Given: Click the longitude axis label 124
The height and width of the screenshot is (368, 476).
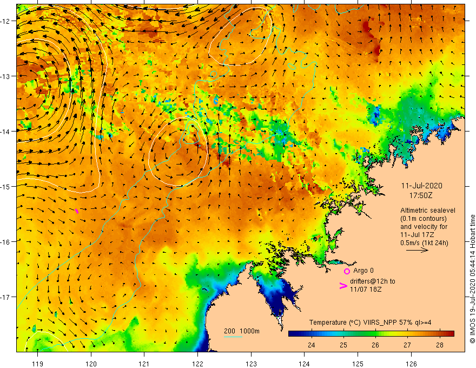Looking at the screenshot, I should [x=304, y=364].
